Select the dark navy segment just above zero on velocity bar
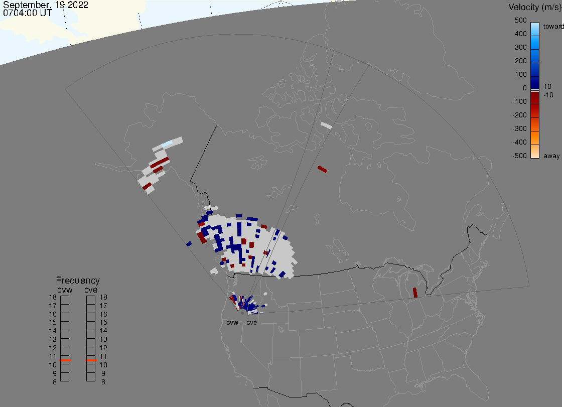This screenshot has height=407, width=564. click(x=534, y=82)
